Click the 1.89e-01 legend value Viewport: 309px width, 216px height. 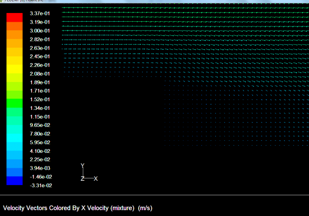[40, 82]
